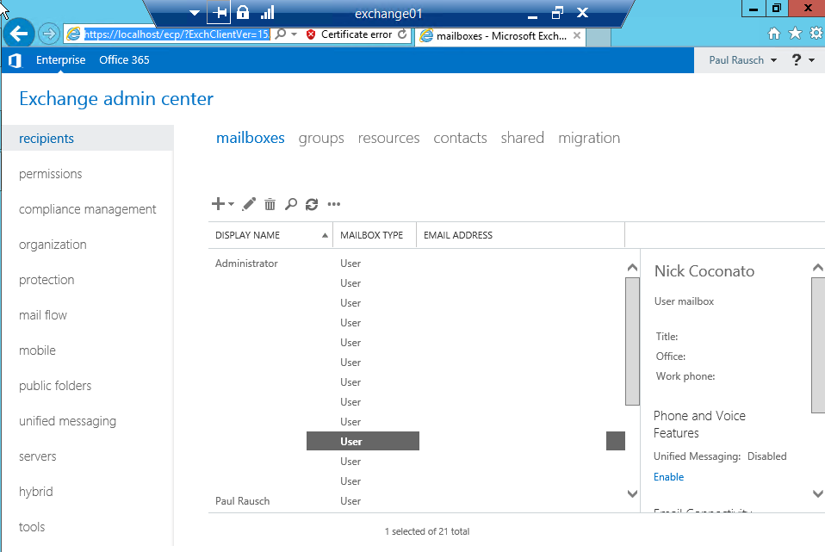Open the Paul Rausch account dropdown

pos(741,60)
